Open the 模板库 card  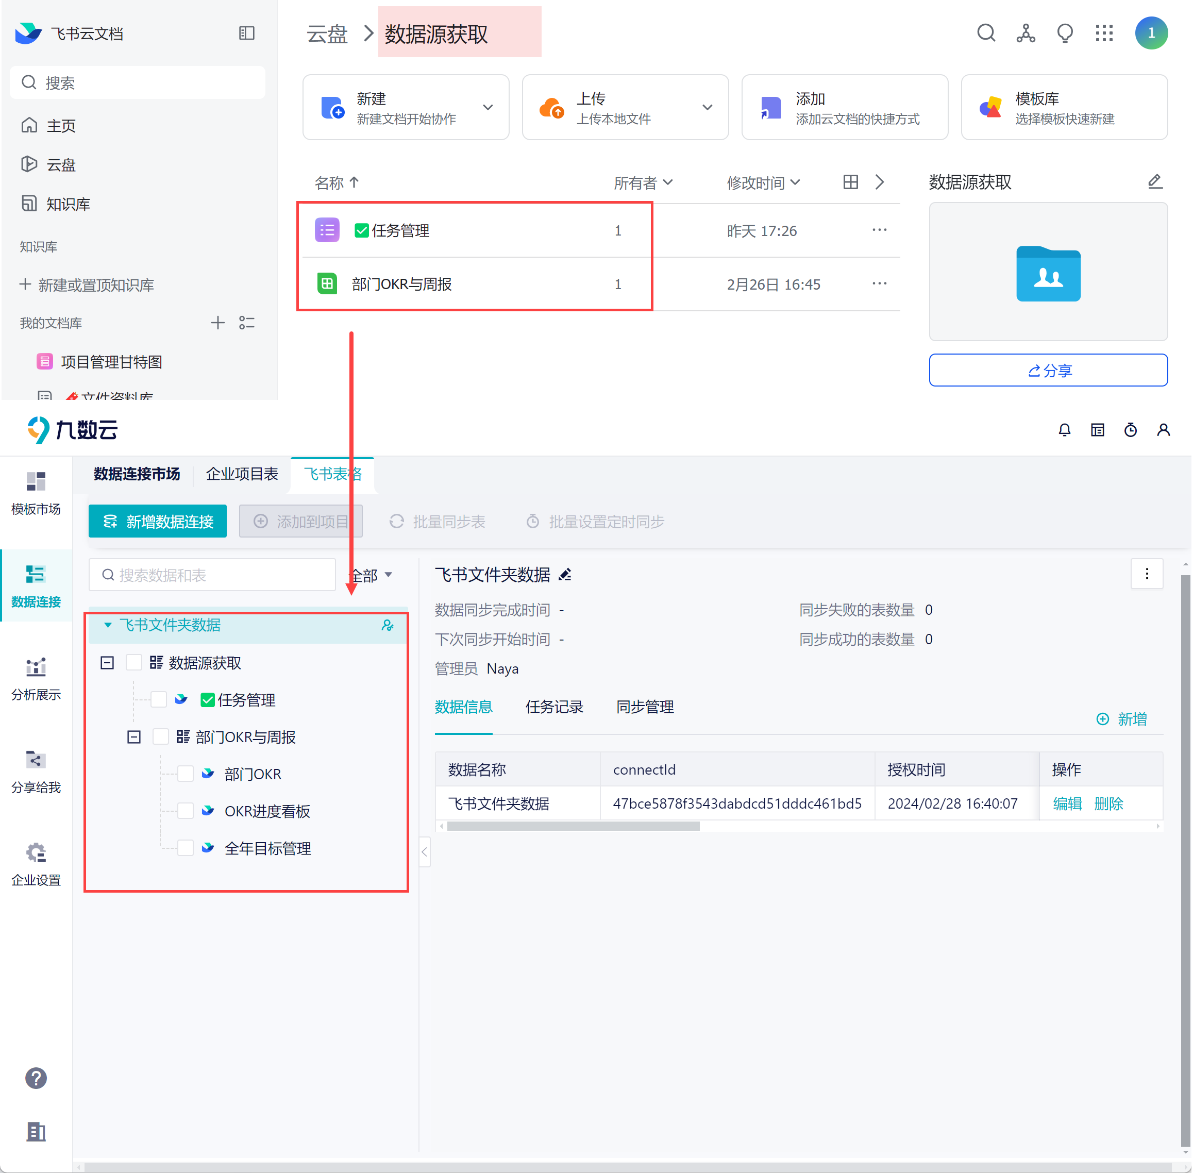1064,107
